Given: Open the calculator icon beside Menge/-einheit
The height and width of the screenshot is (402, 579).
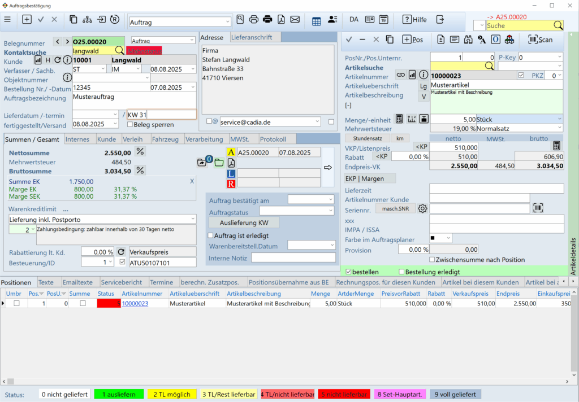Looking at the screenshot, I should pos(399,119).
